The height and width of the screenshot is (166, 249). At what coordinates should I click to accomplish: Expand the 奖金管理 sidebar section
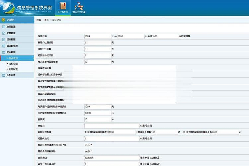coord(11,52)
